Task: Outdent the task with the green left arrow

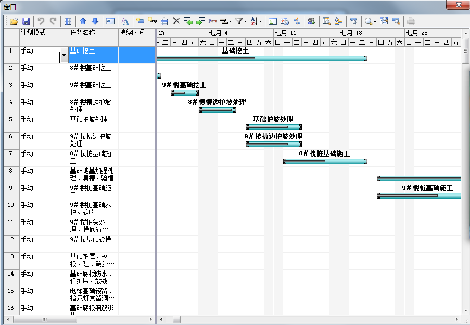Action: click(188, 21)
